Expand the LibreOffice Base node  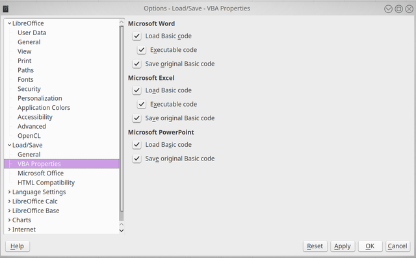tap(10, 211)
